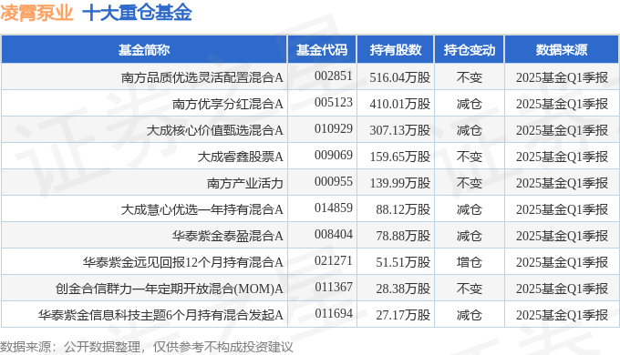
Task: Click fund code 021271
Action: [334, 261]
